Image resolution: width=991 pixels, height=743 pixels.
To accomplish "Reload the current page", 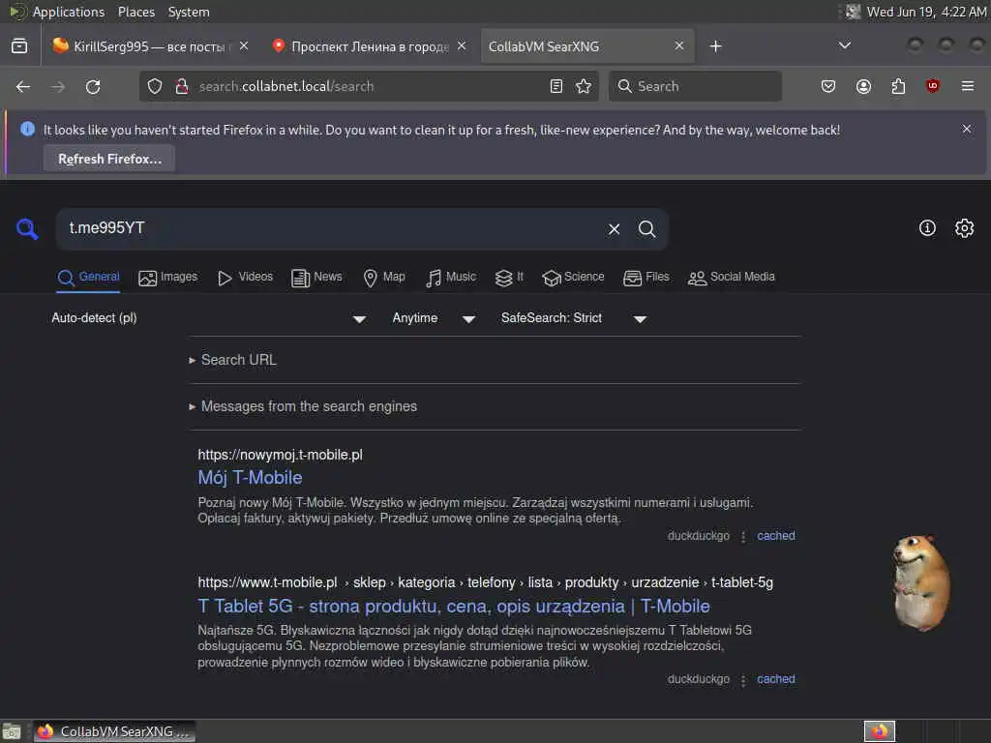I will coord(93,86).
